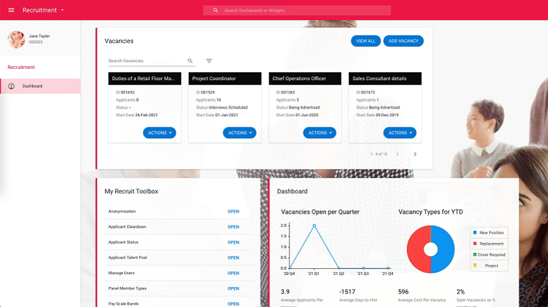Expand the Recruitment module dropdown arrow
This screenshot has height=307, width=548.
coord(62,10)
